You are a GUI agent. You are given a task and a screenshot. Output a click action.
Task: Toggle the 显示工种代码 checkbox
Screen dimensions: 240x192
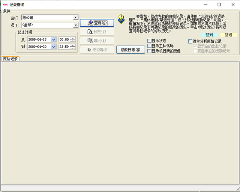click(150, 46)
